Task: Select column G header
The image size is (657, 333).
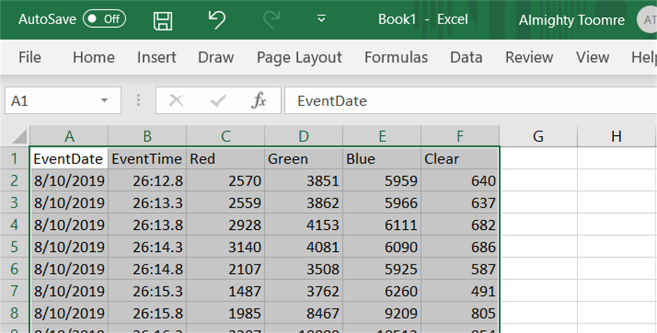Action: [538, 137]
